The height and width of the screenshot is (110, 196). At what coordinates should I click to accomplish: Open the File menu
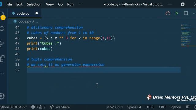9,4
